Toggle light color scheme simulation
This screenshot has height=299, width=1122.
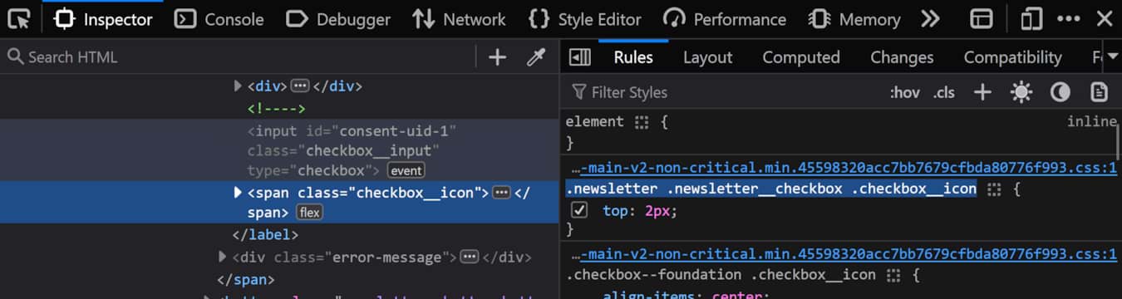coord(1021,92)
